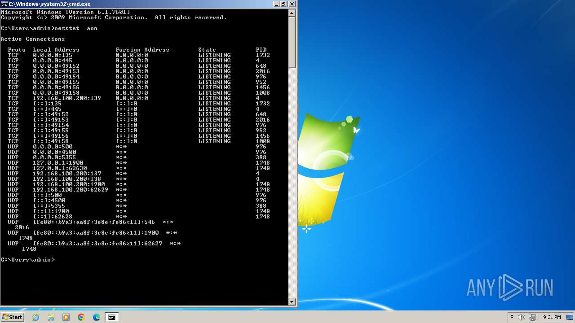Click the 'Foreign Address' column header

click(142, 50)
